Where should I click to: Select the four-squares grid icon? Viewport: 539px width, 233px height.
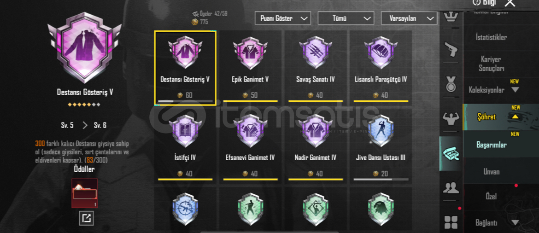coord(451,222)
